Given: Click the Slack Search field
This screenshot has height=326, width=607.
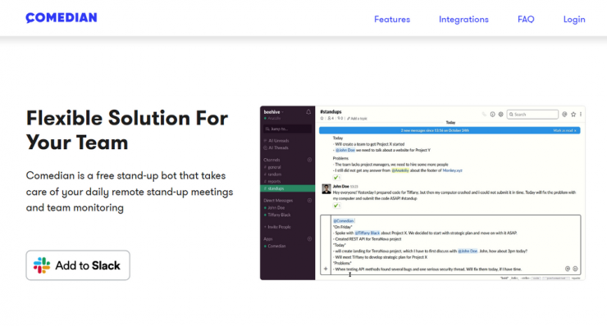Looking at the screenshot, I should coord(532,114).
